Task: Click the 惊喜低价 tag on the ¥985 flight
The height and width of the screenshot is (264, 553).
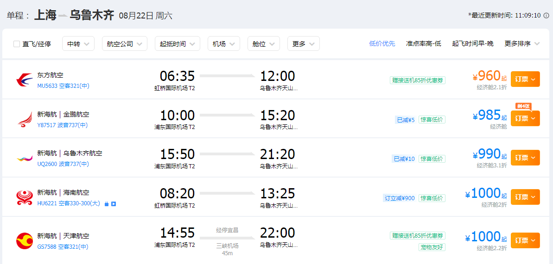Action: point(432,120)
